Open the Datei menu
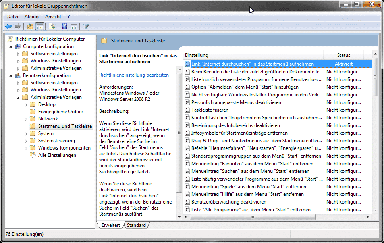 coord(12,17)
